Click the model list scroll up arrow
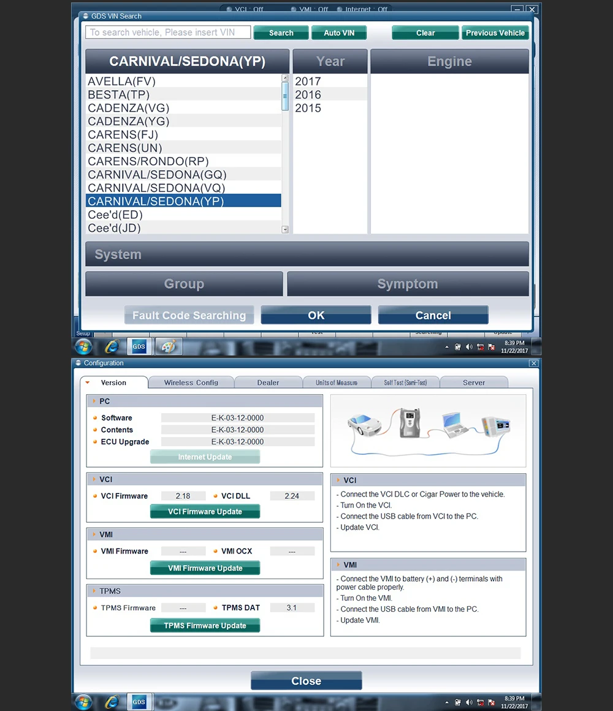Screen dimensions: 613x711 click(x=285, y=78)
